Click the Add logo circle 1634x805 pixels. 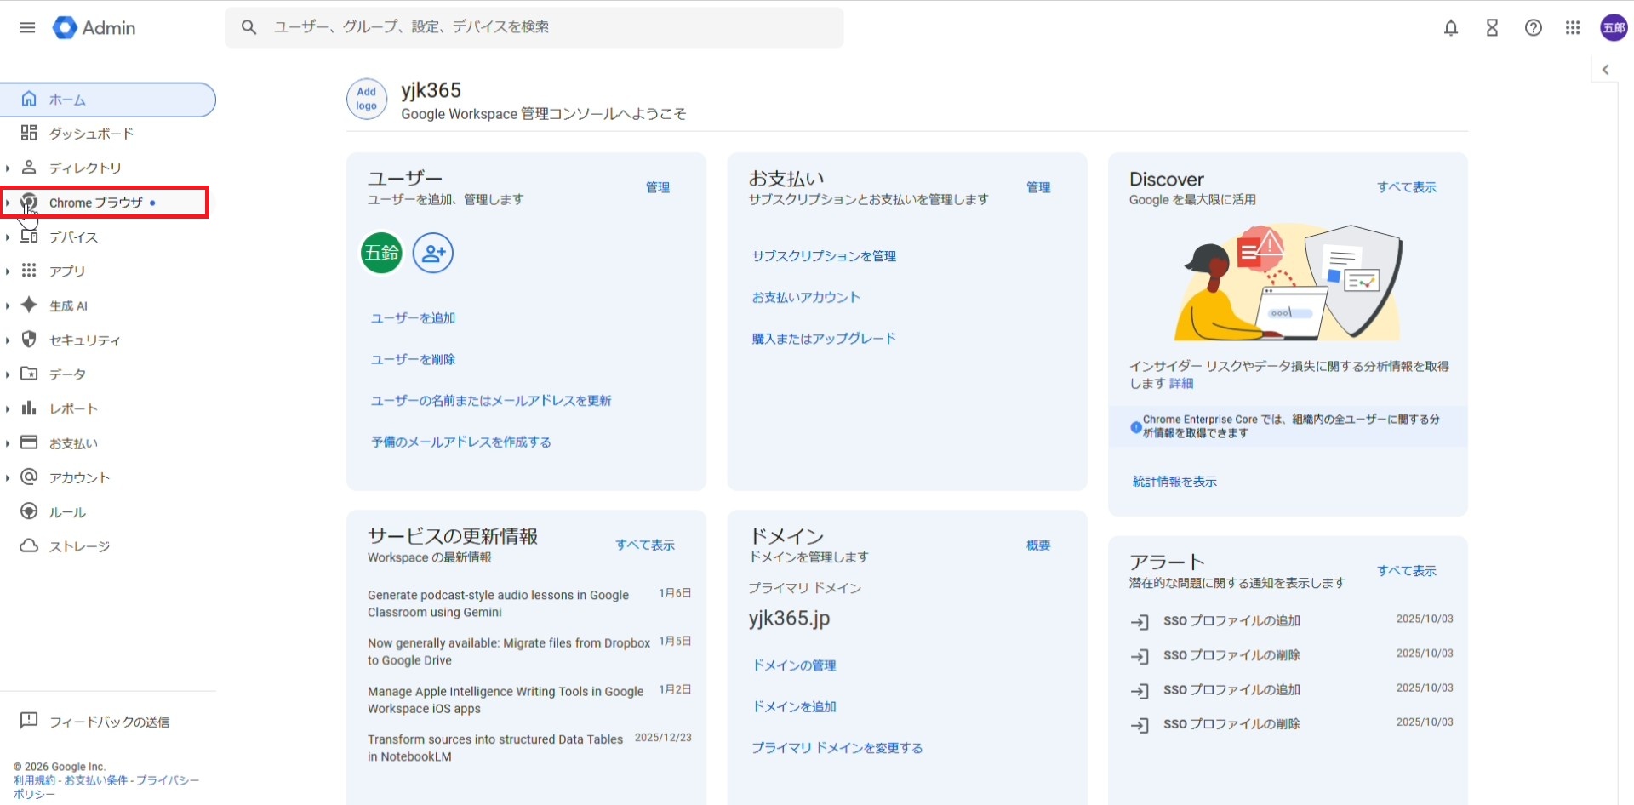coord(367,99)
